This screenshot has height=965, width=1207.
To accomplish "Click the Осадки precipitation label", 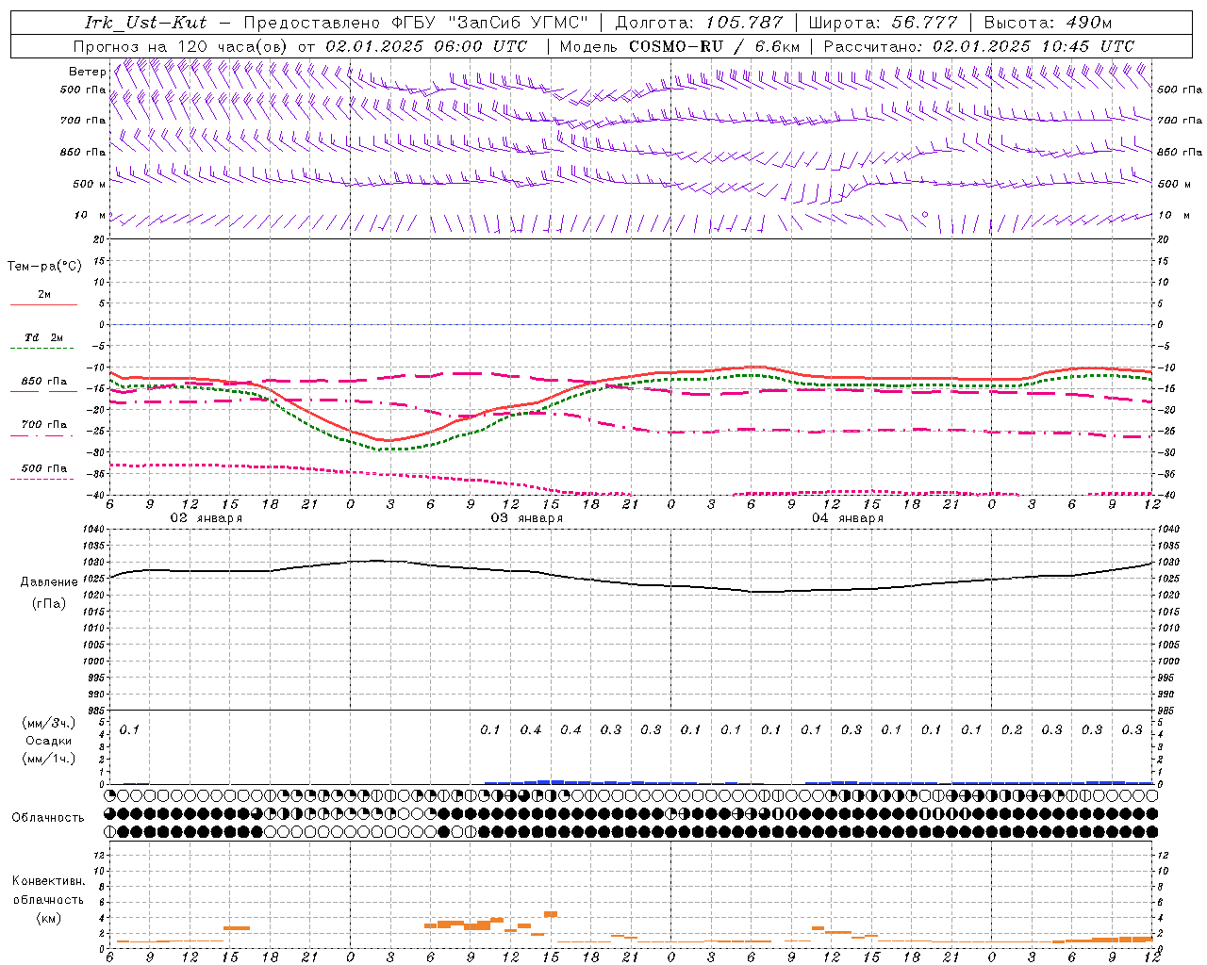I will pyautogui.click(x=49, y=741).
